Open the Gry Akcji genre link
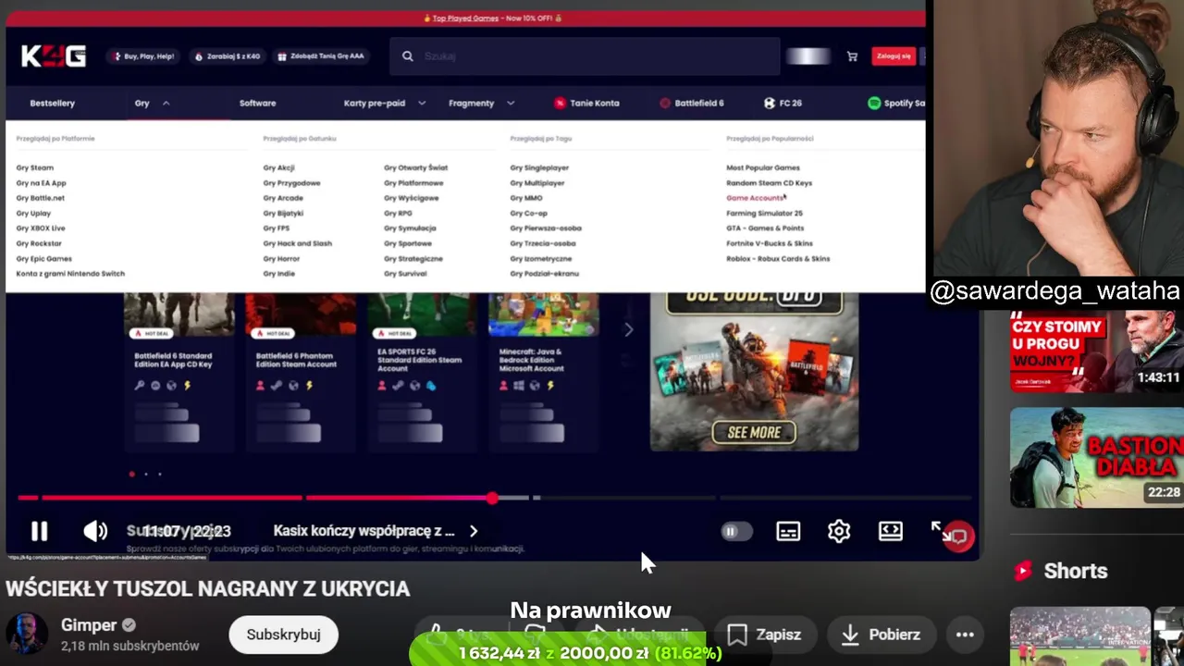The image size is (1184, 666). (278, 167)
